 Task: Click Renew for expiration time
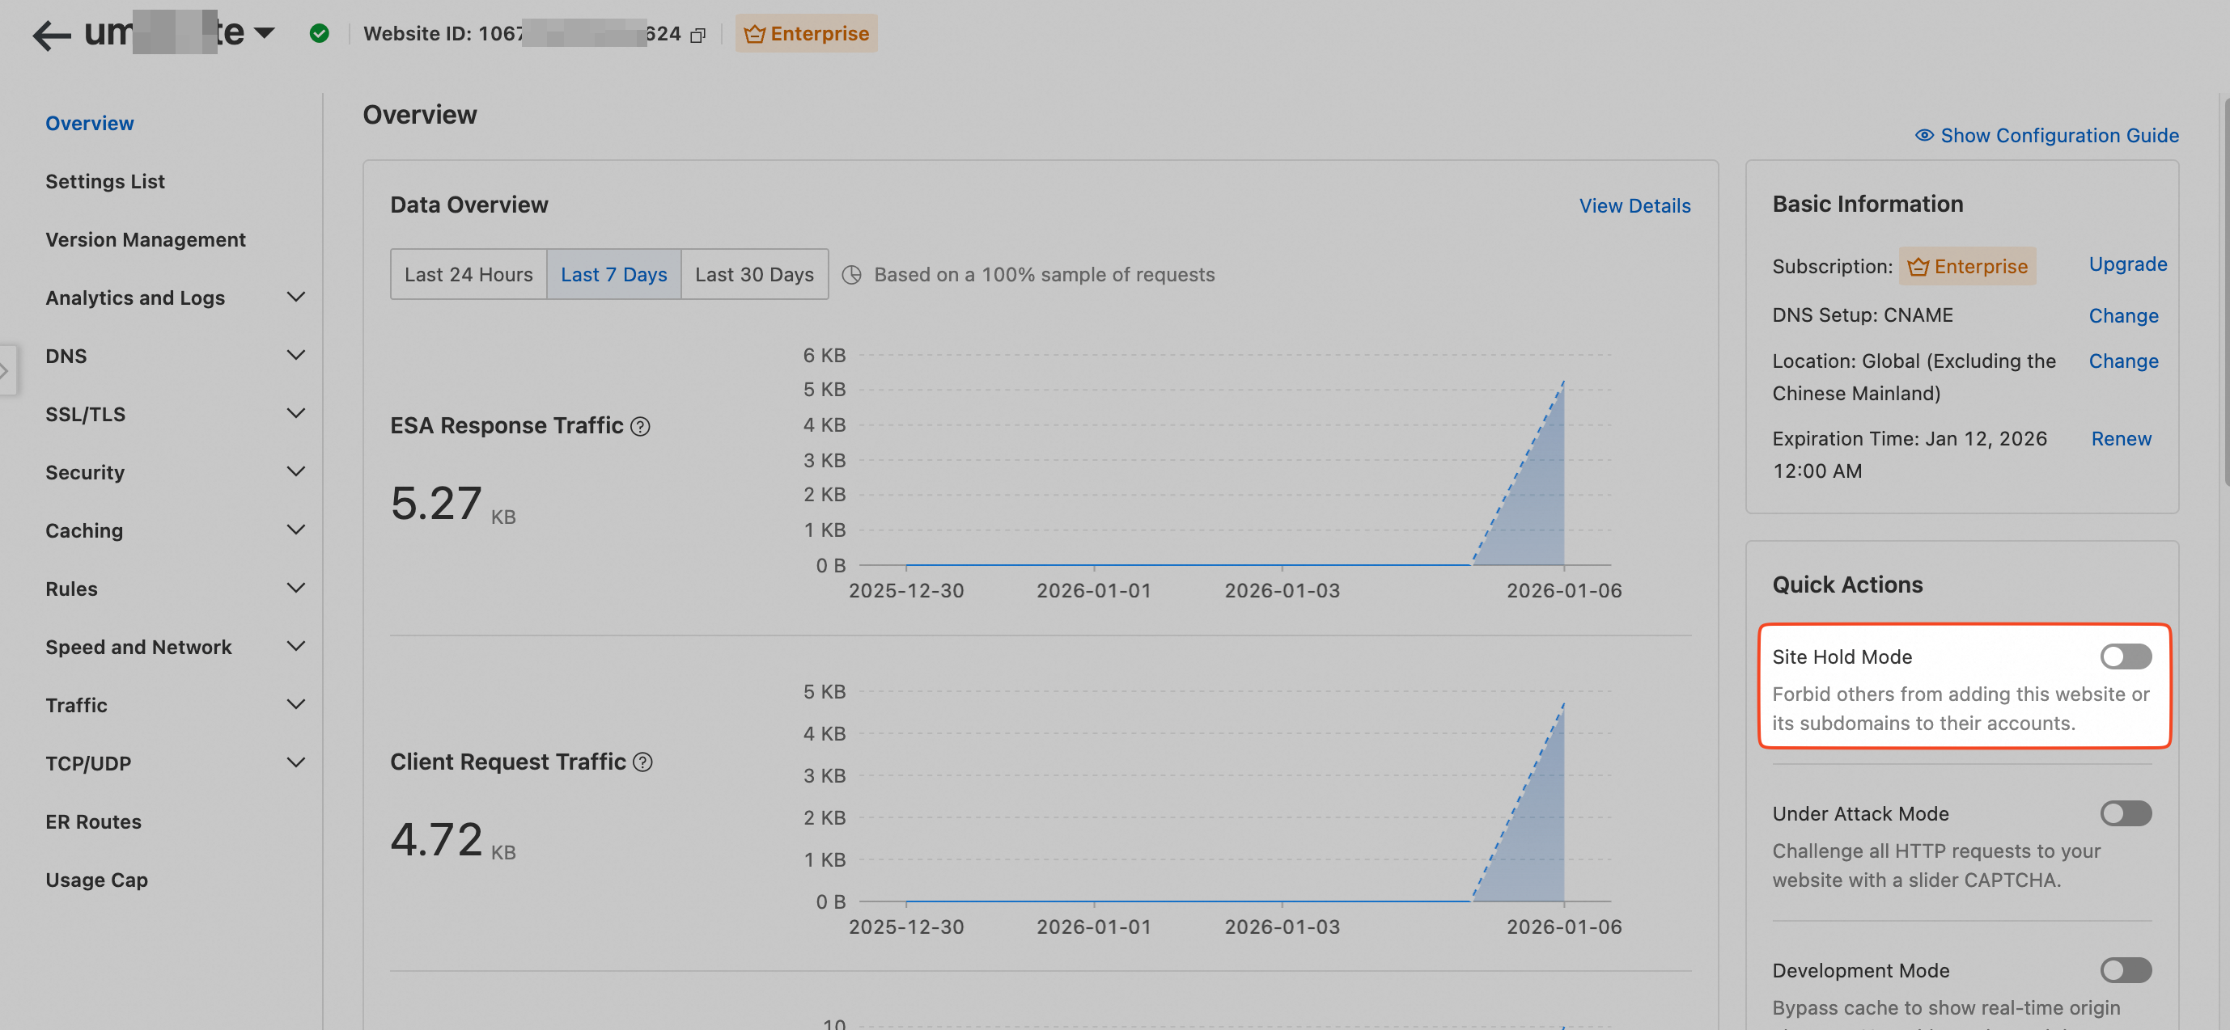pyautogui.click(x=2121, y=438)
